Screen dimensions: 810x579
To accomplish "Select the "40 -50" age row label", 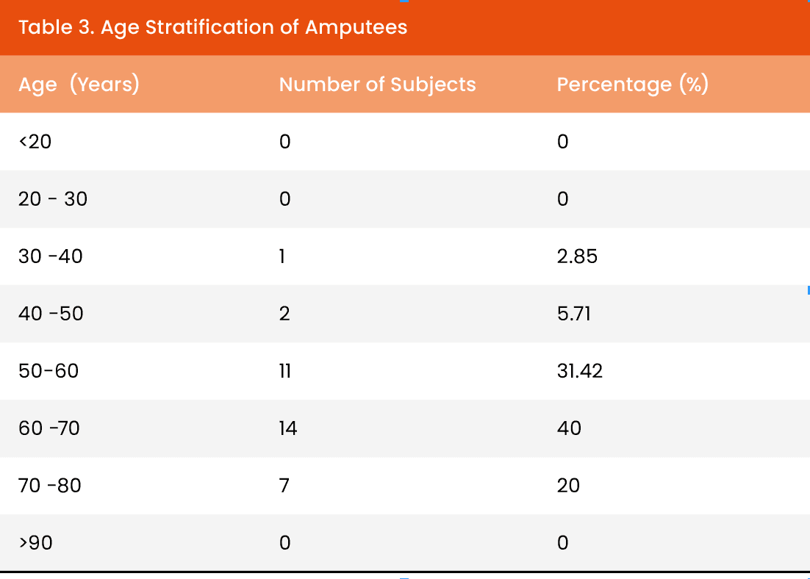I will coord(51,314).
